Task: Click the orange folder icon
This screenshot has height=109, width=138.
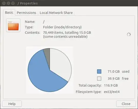Action: [13, 25]
